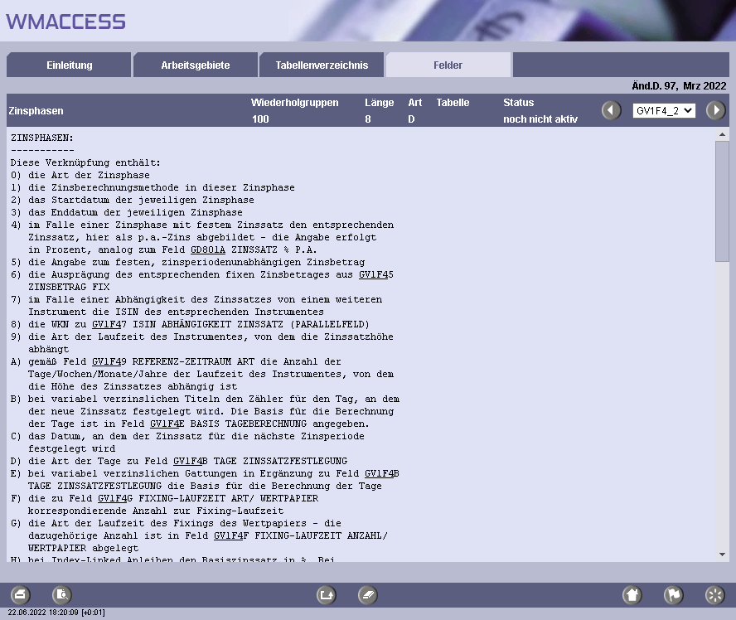Open the GV1F4_2 field dropdown

point(663,110)
